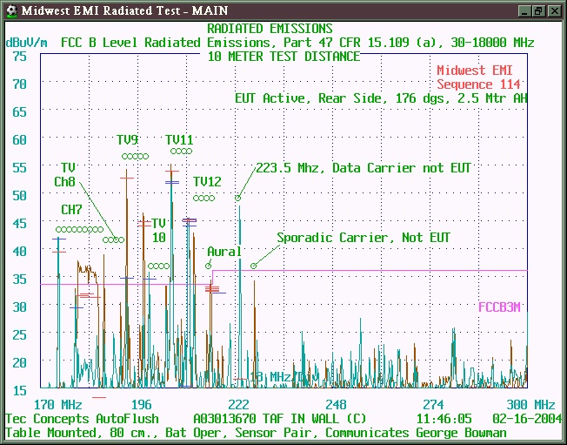Minimize the Midwest EMI Radiated Test window
This screenshot has width=567, height=445.
click(524, 10)
